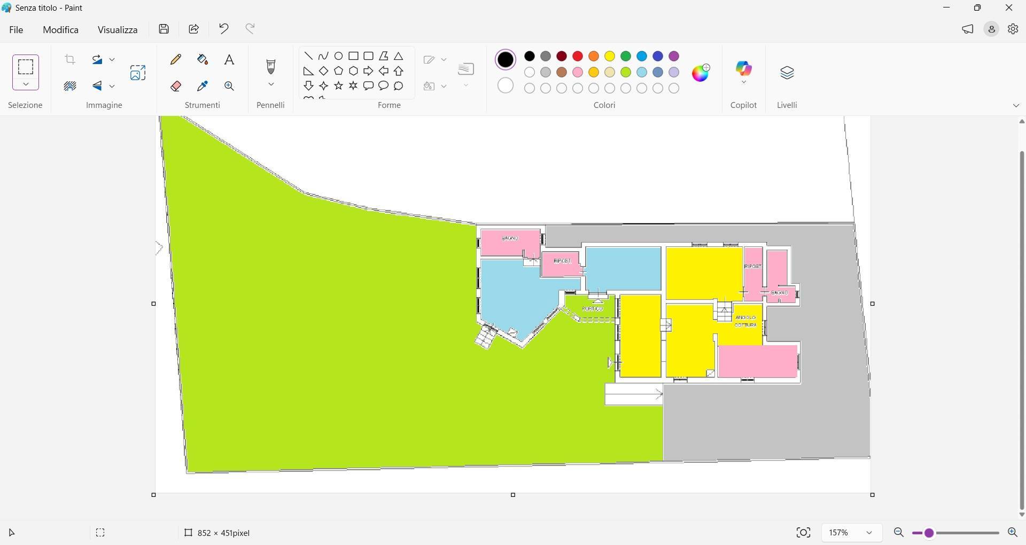
Task: Click the zoom slider handle
Action: tap(929, 533)
